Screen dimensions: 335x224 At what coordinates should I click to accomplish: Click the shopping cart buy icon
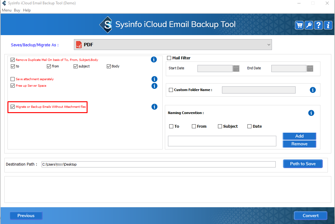299,25
